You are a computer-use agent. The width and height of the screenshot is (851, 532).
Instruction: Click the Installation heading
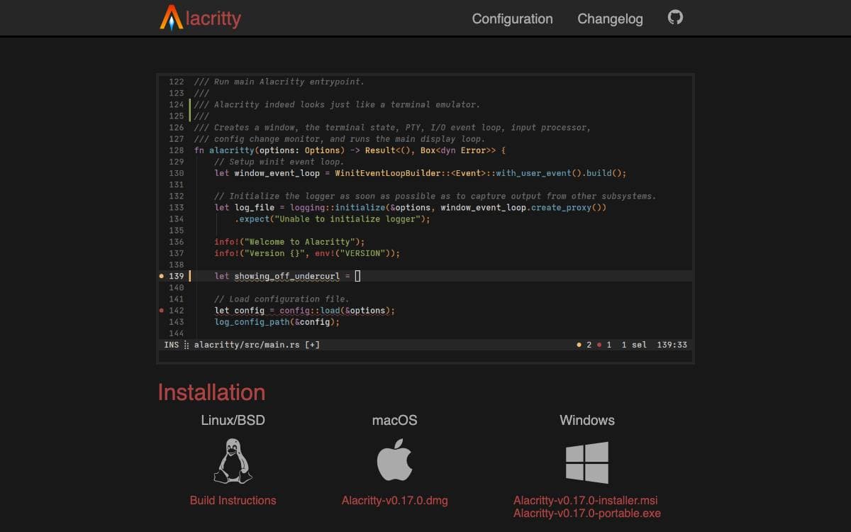(211, 392)
